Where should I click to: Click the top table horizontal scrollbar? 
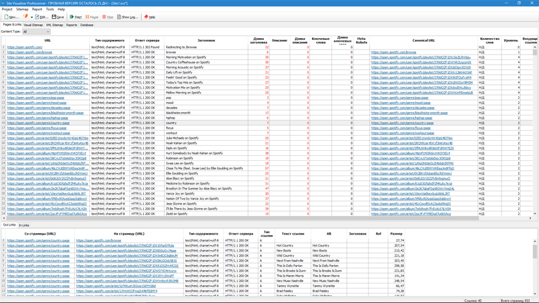(x=242, y=218)
